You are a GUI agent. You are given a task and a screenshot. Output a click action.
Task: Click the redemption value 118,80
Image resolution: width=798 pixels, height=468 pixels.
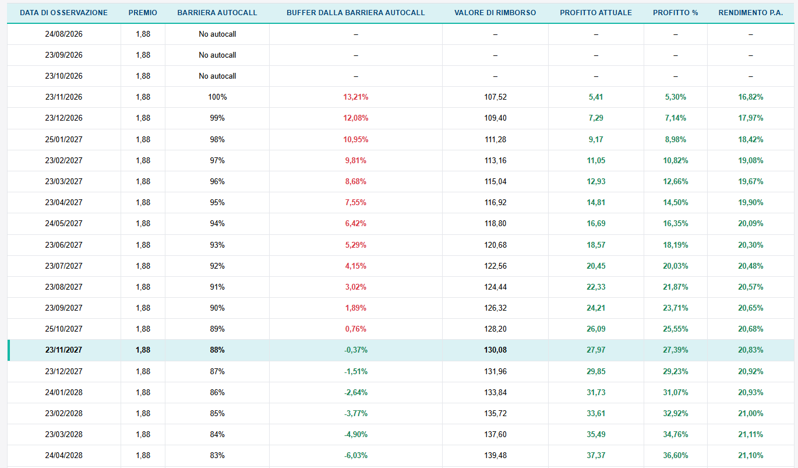point(495,223)
